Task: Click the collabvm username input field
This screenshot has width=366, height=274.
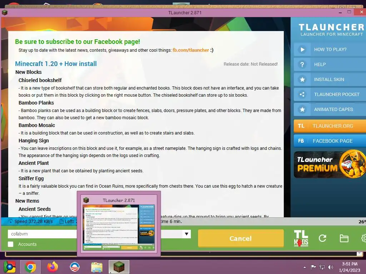Action: 42,234
